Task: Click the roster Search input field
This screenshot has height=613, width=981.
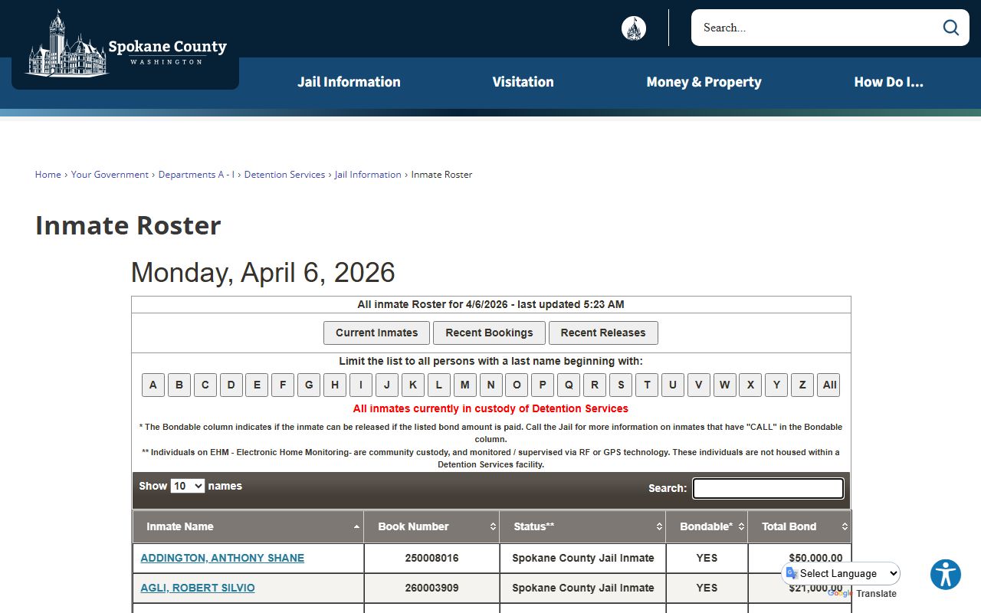Action: coord(768,488)
